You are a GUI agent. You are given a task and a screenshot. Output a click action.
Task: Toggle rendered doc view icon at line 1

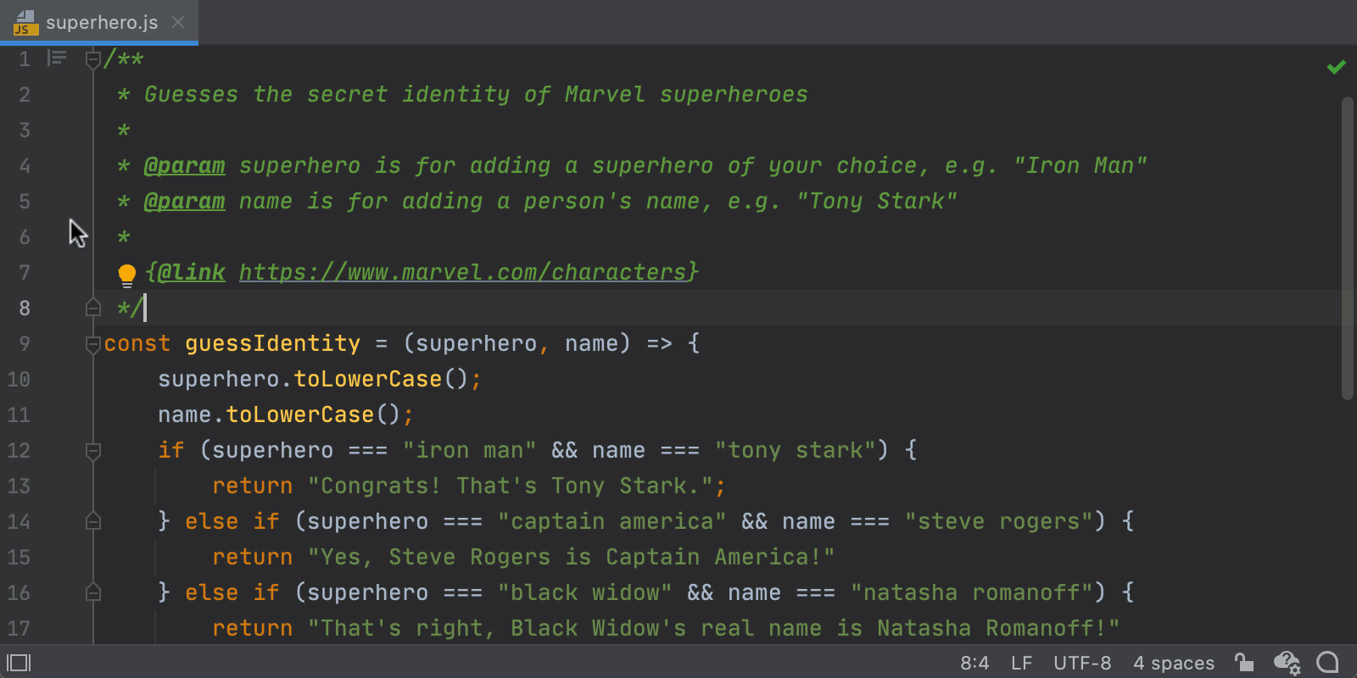coord(57,58)
